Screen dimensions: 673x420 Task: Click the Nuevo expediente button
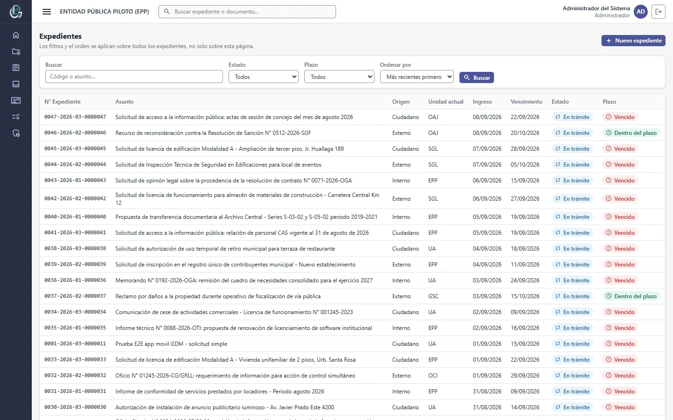pos(633,41)
